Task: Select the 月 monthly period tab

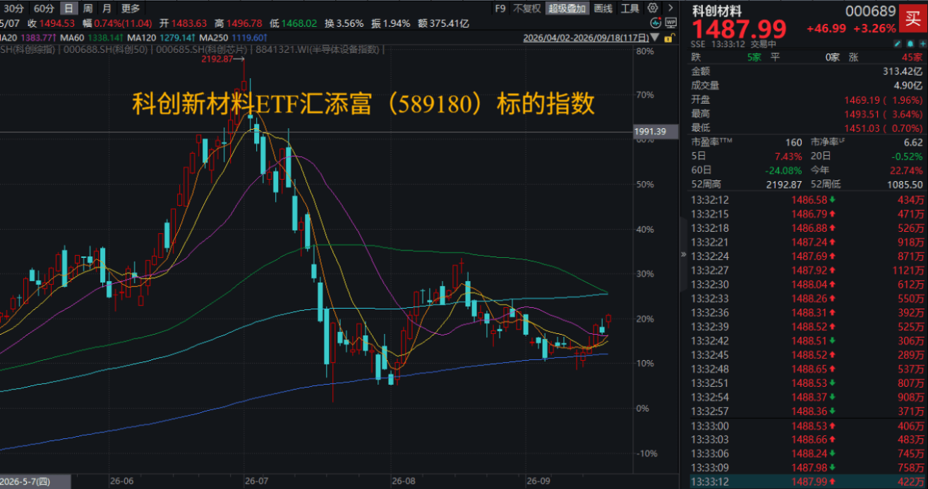Action: 107,8
